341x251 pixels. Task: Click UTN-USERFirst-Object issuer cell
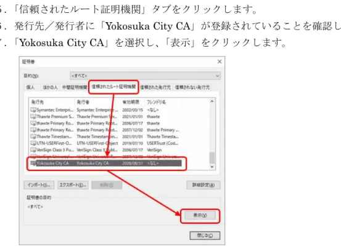coord(97,143)
